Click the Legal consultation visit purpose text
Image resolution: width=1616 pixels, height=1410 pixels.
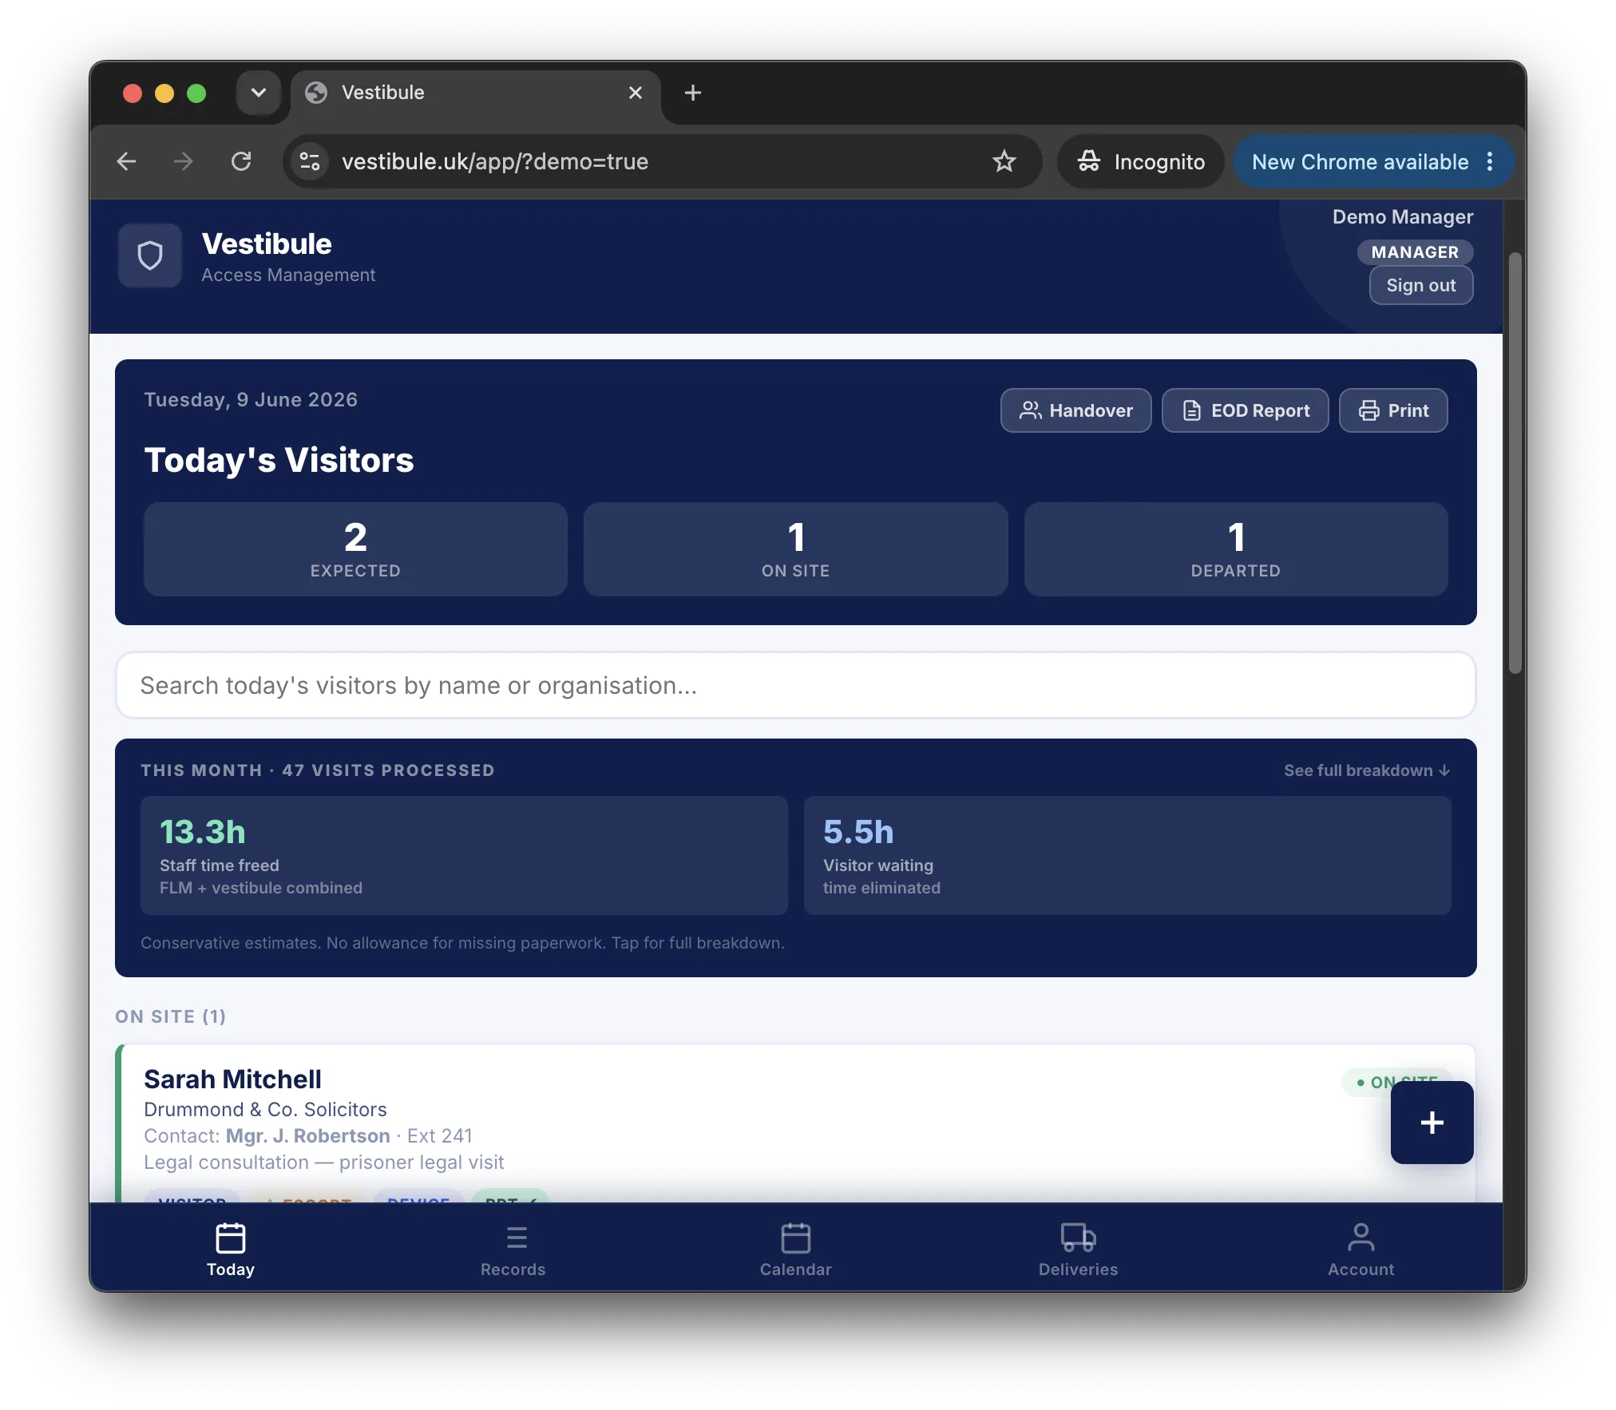click(324, 1162)
